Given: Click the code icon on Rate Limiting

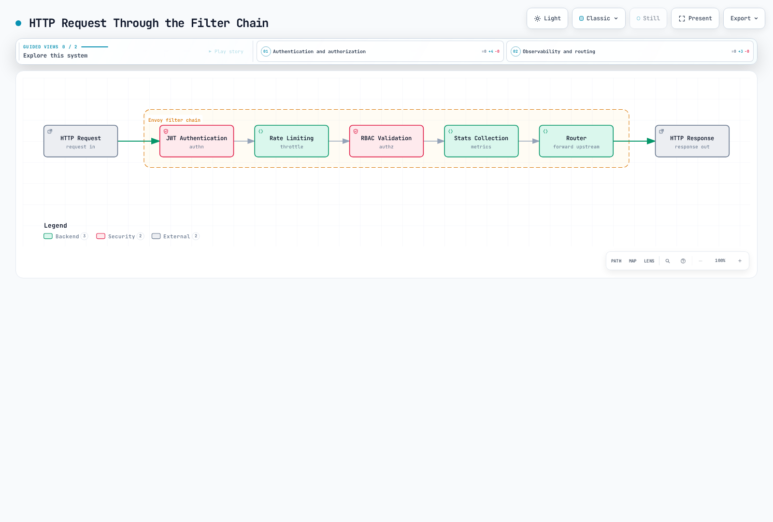Looking at the screenshot, I should [261, 131].
